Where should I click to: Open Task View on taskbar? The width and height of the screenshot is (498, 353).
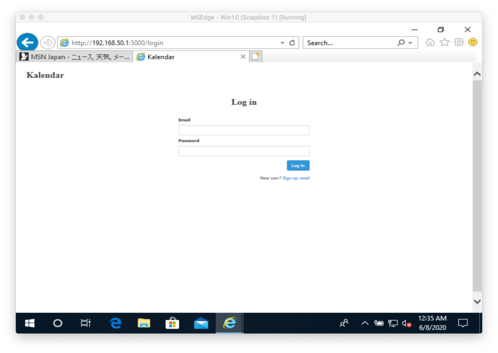(85, 323)
